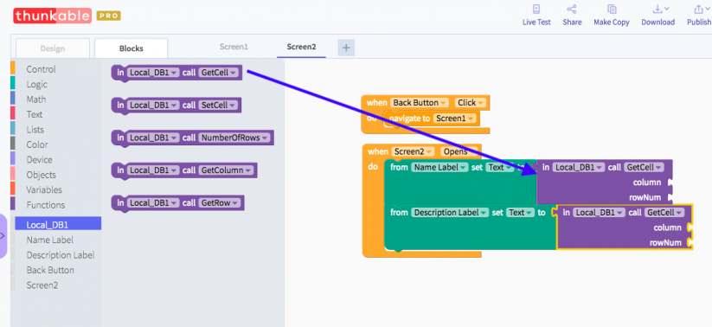Open the Logic blocks category
The image size is (712, 327).
pyautogui.click(x=37, y=84)
